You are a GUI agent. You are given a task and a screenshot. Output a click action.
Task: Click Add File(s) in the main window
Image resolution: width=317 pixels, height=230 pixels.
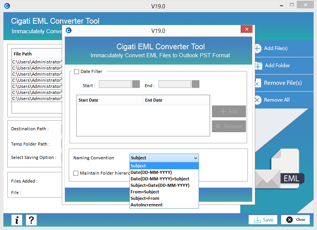pos(284,49)
